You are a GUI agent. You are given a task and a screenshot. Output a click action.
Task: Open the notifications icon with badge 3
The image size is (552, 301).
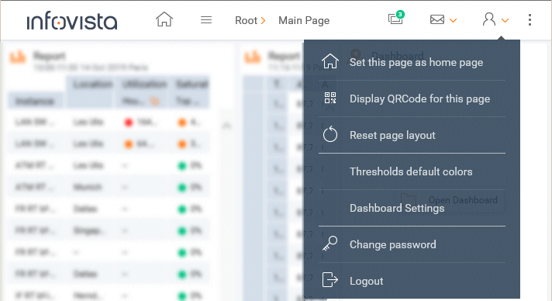click(396, 18)
